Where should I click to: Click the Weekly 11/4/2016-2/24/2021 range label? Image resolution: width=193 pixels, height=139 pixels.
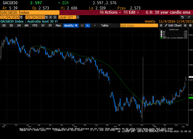[169, 22]
